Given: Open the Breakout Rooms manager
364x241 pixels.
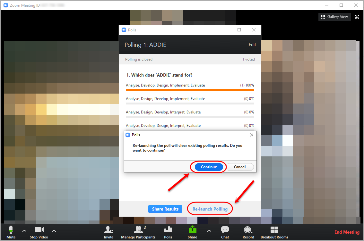Looking at the screenshot, I should pos(274,232).
